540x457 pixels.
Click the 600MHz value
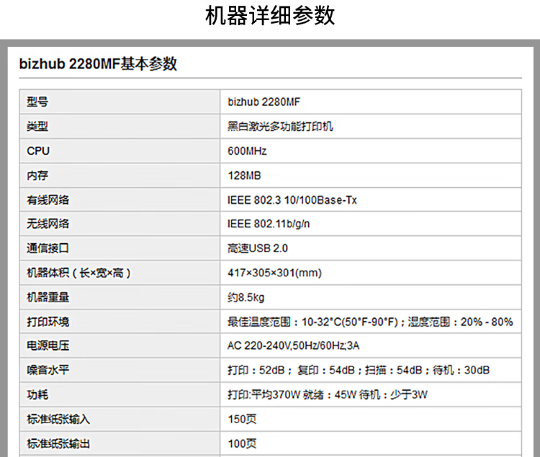247,151
